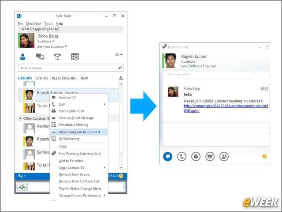
Task: Open the File menu
Action: click(x=20, y=23)
